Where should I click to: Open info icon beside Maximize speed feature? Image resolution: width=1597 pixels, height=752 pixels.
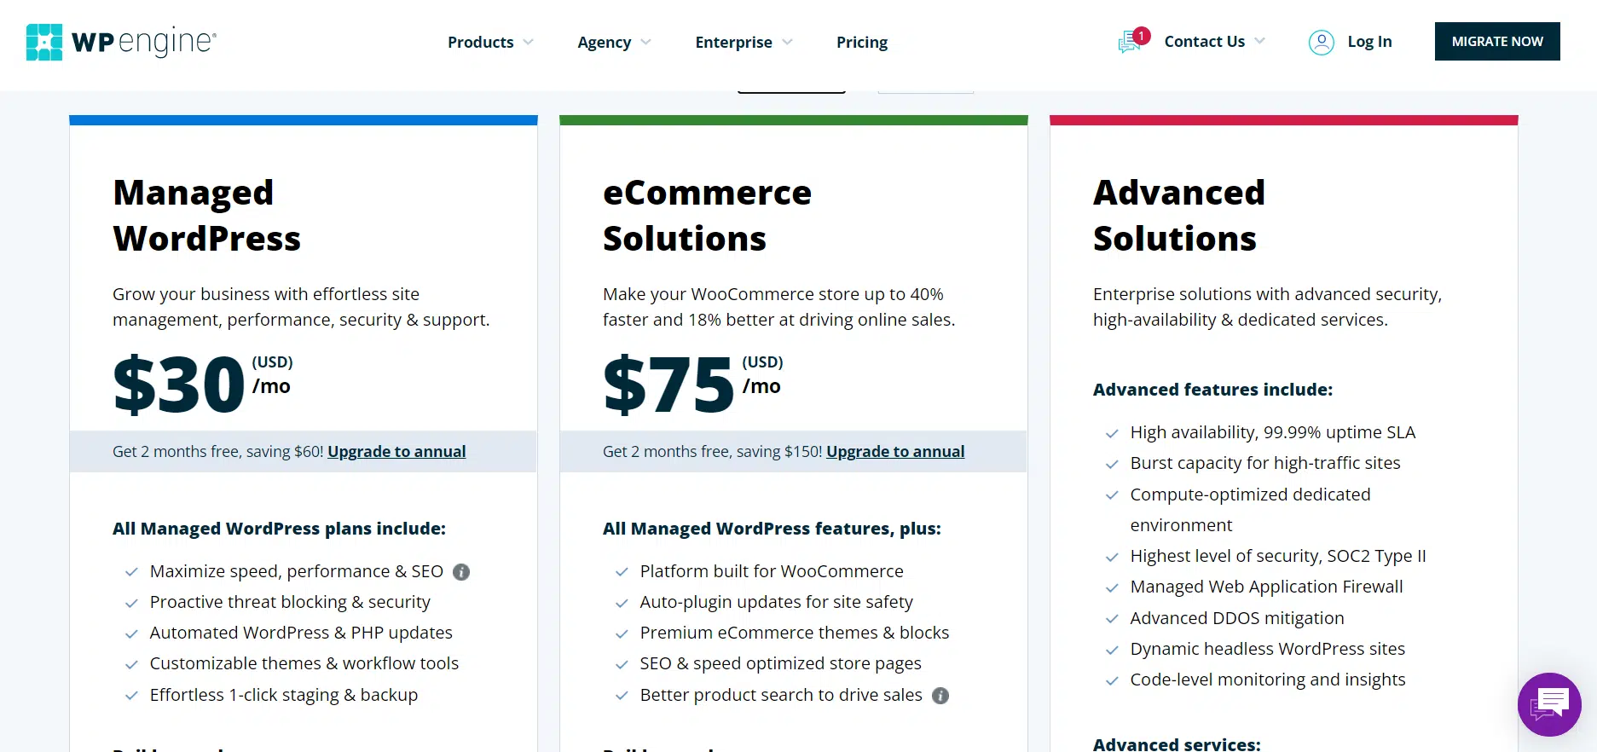(x=461, y=572)
